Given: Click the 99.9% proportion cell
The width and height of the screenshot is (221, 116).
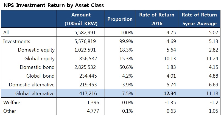Looking at the screenshot, I should pos(126,41).
